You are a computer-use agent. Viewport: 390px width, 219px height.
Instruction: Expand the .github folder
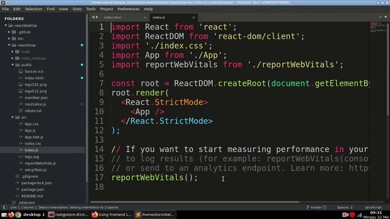point(9,32)
